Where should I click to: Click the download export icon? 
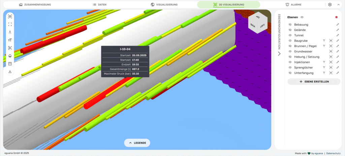pos(10,71)
